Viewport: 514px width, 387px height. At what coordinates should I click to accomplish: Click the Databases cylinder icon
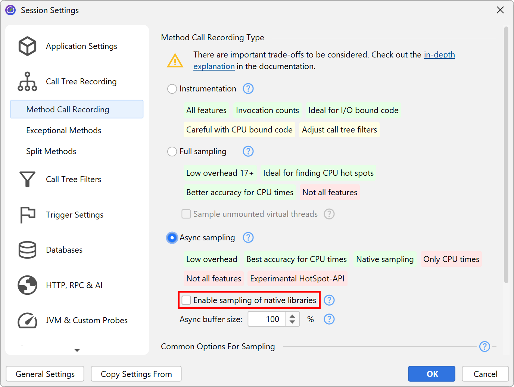pyautogui.click(x=27, y=250)
